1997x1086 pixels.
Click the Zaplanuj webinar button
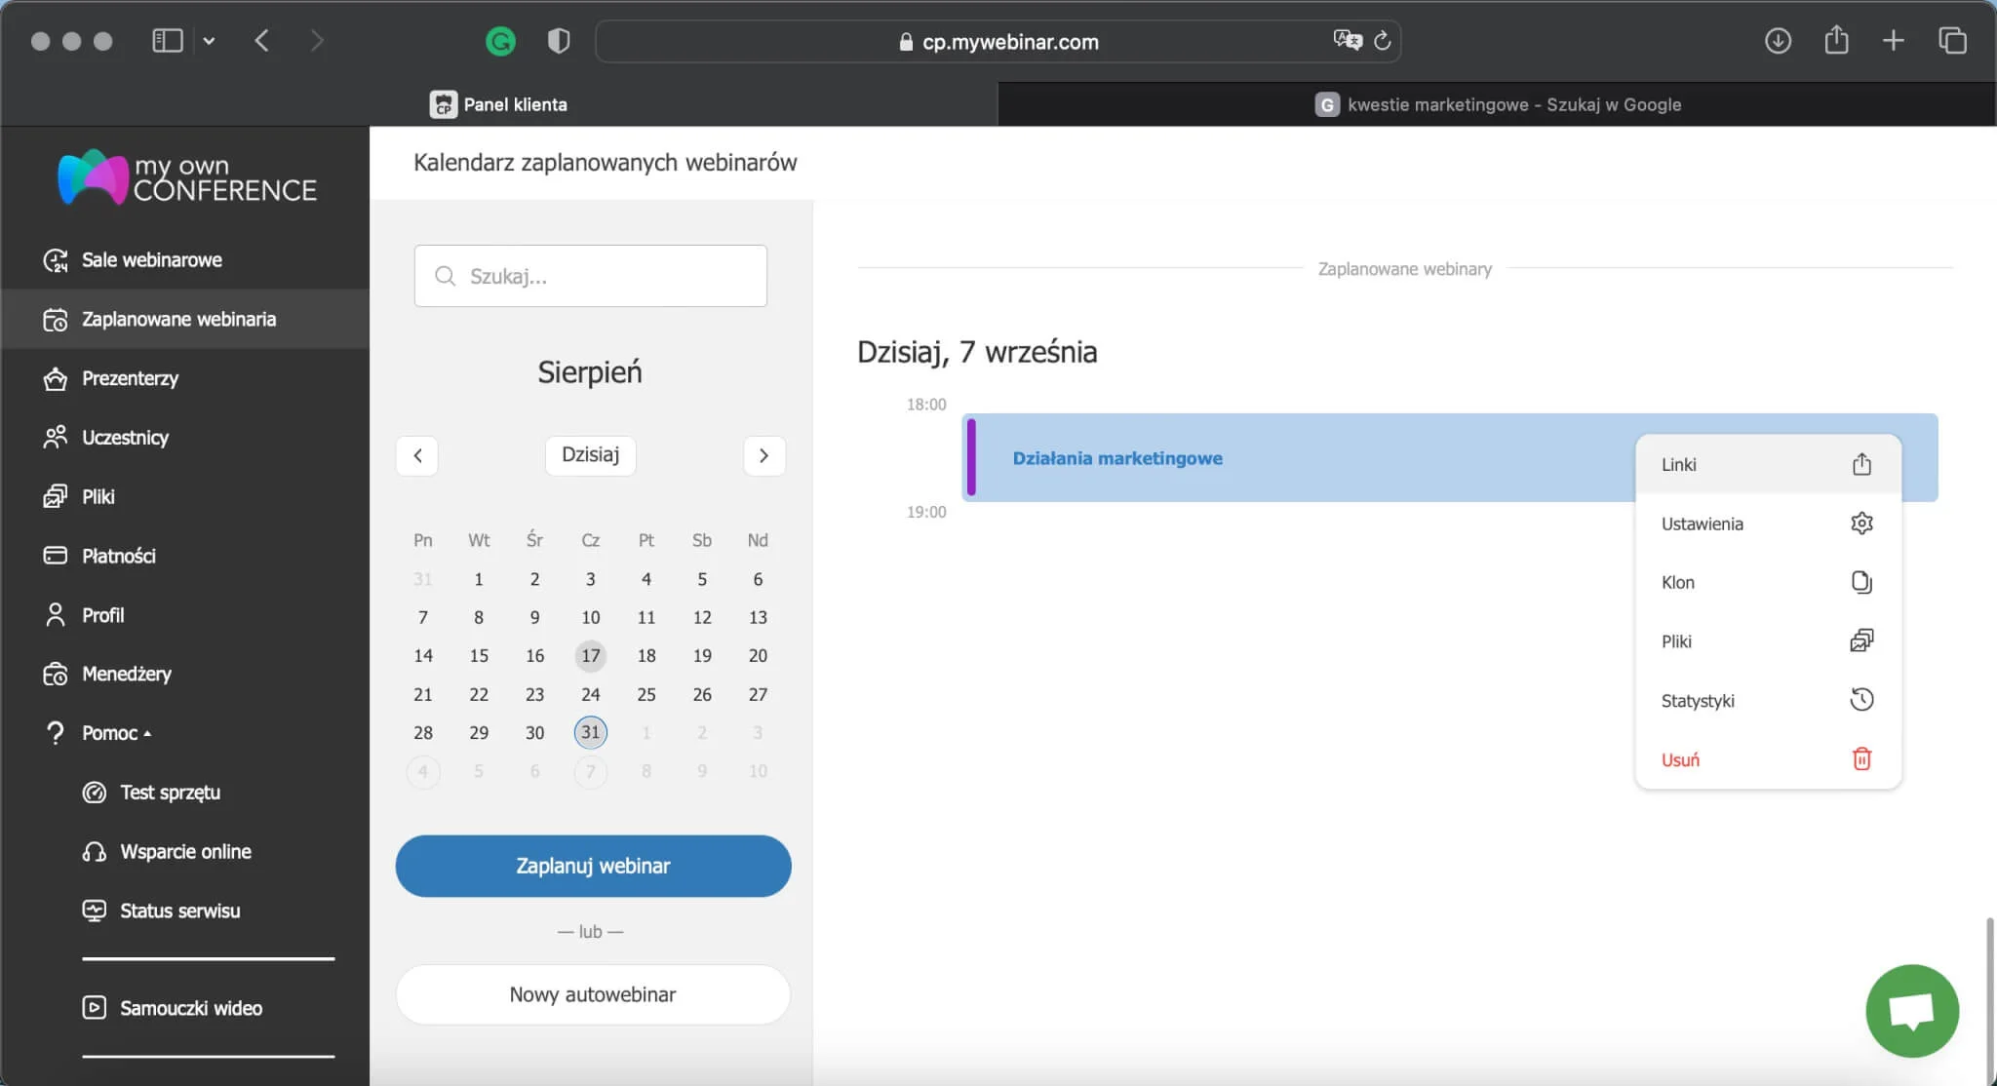592,866
